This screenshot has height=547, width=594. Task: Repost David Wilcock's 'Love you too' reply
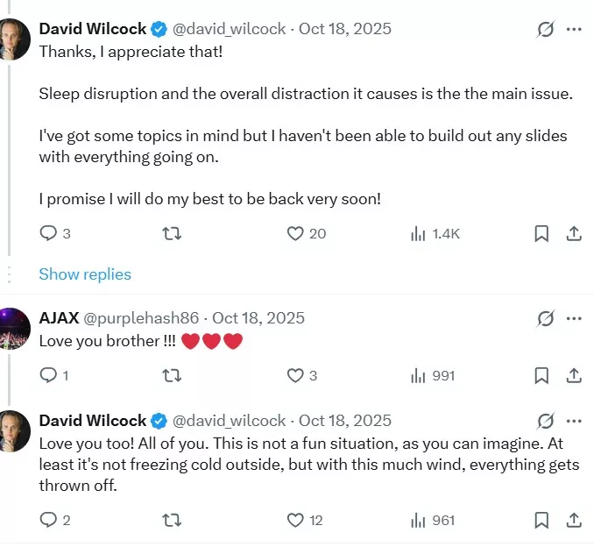coord(173,520)
